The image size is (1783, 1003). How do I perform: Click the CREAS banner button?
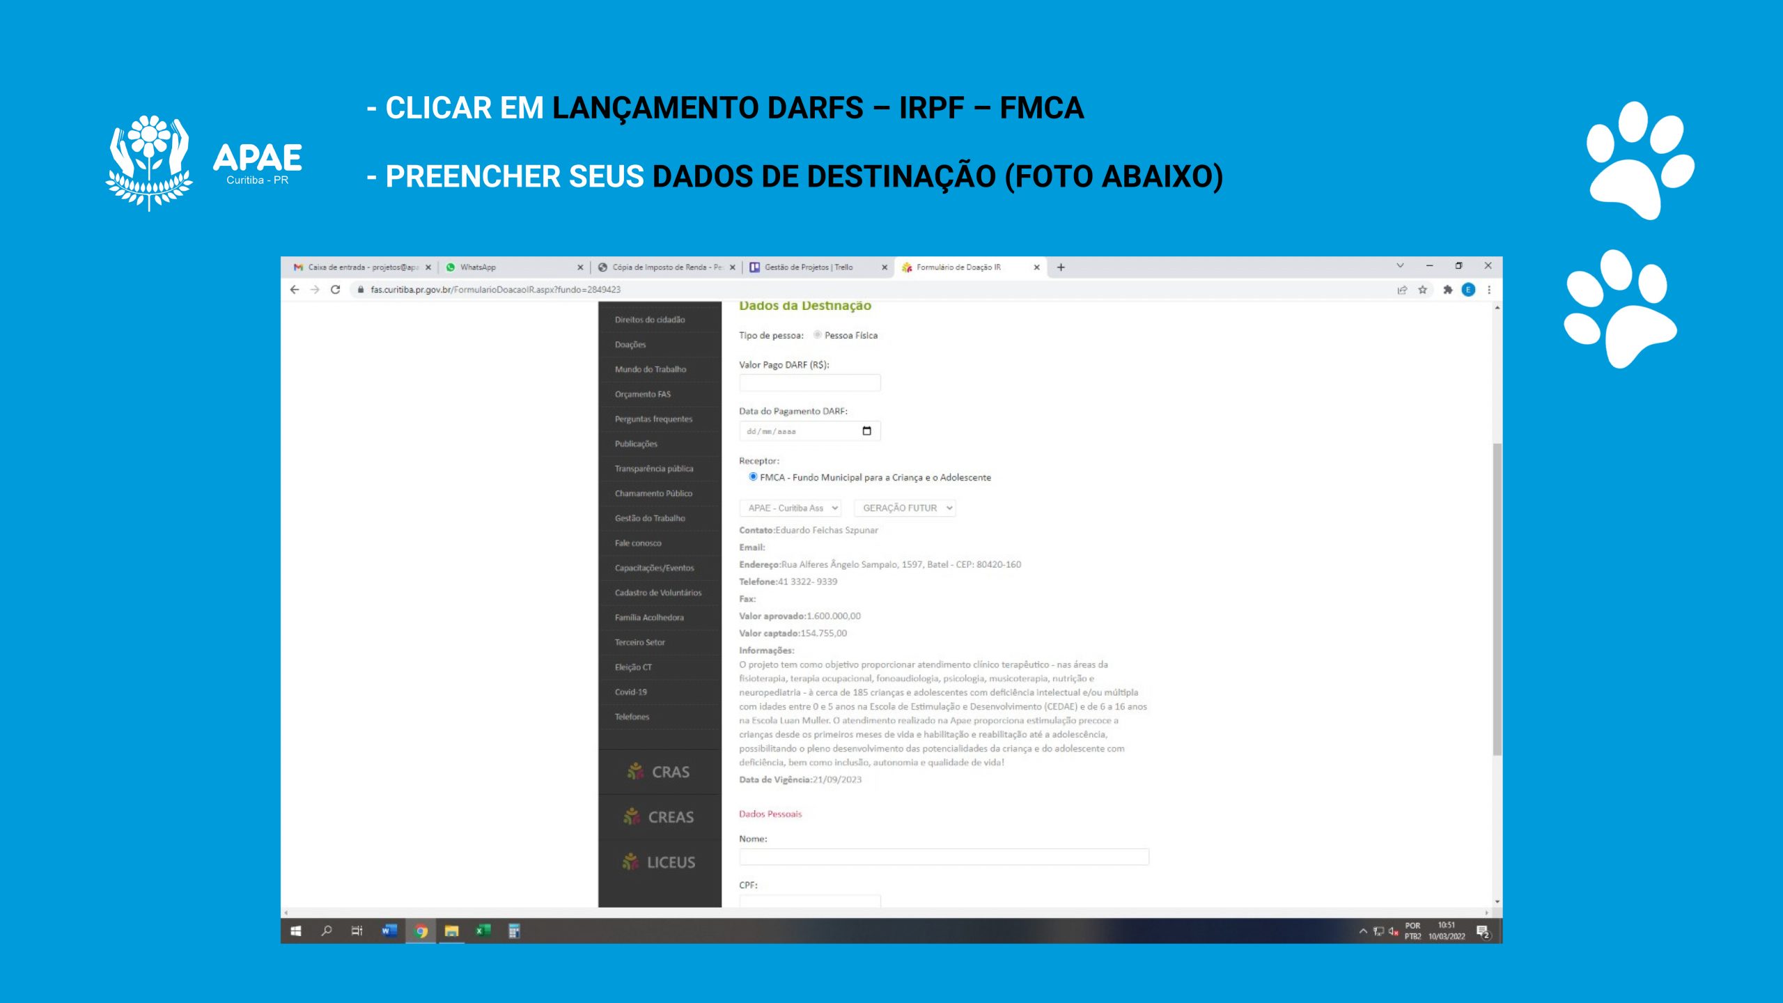pos(660,817)
